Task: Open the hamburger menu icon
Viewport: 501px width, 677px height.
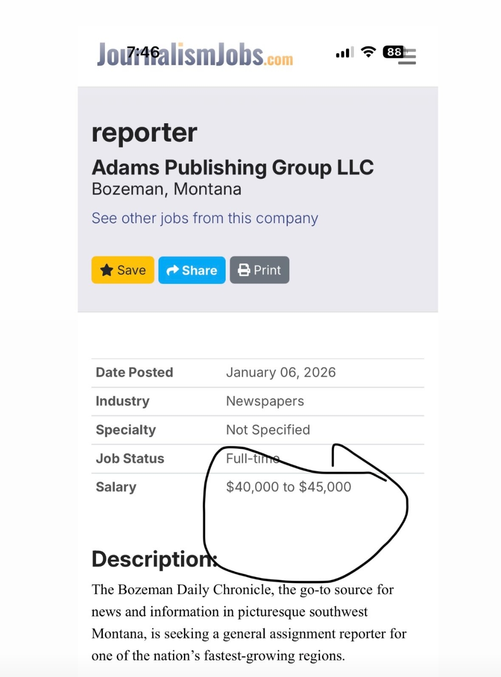Action: (x=408, y=57)
